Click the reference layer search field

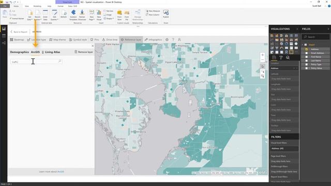pos(36,61)
